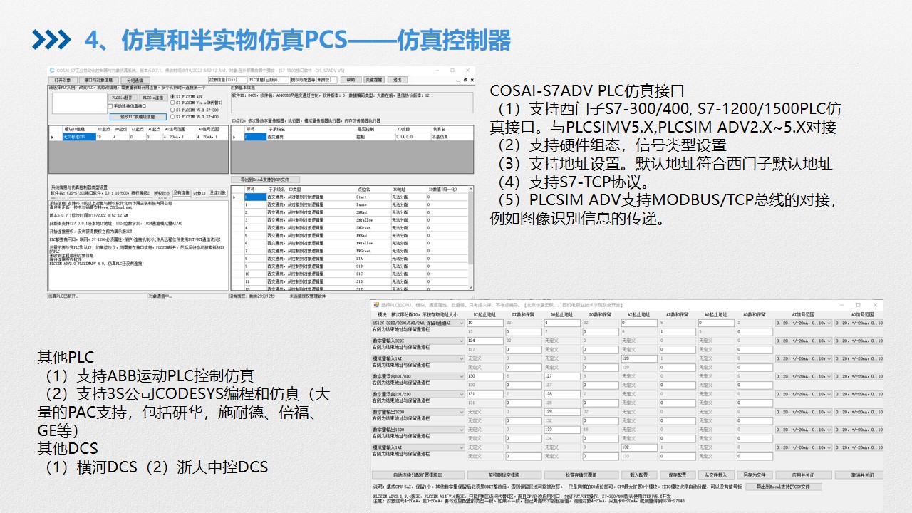This screenshot has width=912, height=513.
Task: Select S7 PLCSIM V1x.x radio option
Action: 172,103
